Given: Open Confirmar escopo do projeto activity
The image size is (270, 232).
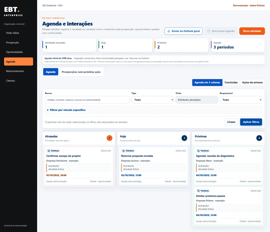Looking at the screenshot, I should [63, 156].
